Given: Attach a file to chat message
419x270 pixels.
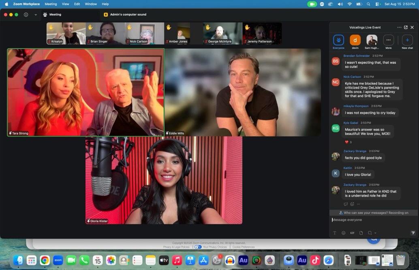Looking at the screenshot, I should point(361,233).
